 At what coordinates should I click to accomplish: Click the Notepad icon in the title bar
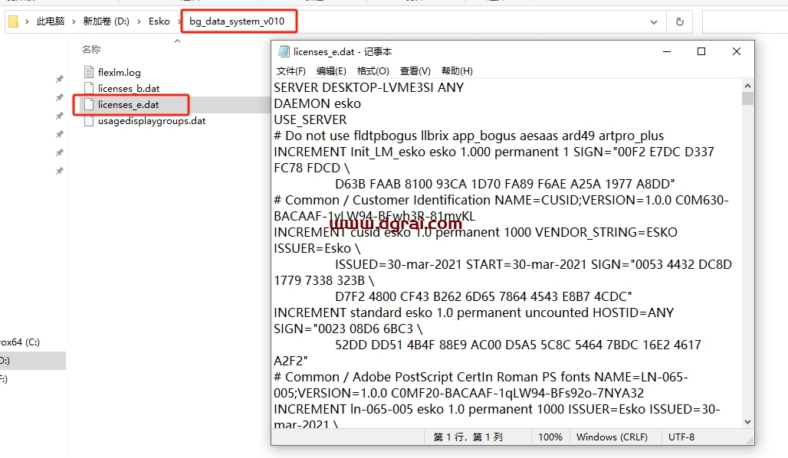tap(284, 51)
